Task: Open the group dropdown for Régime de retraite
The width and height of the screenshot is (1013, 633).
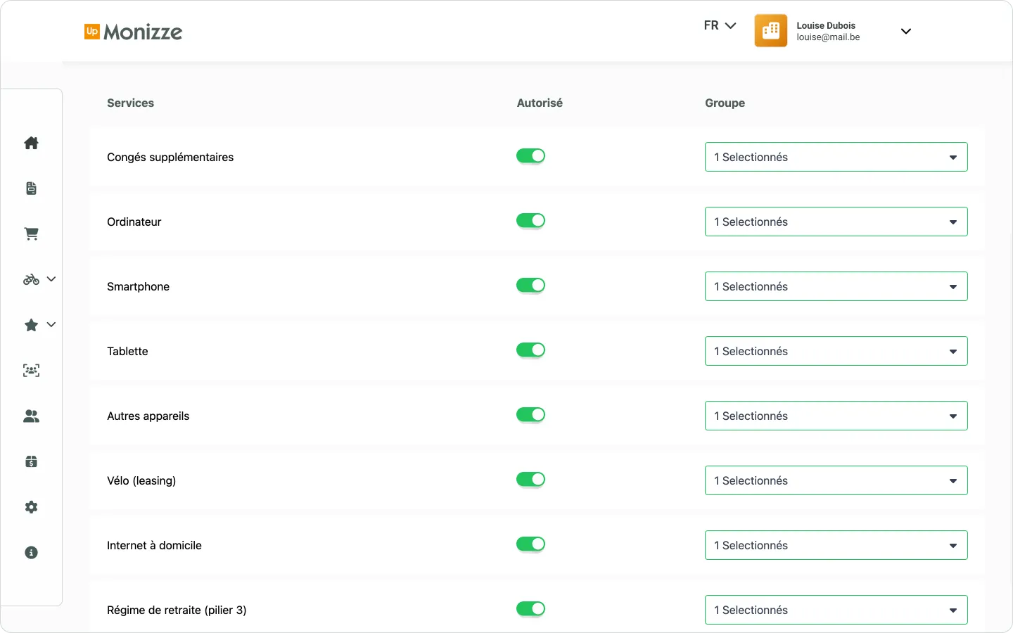Action: [836, 610]
